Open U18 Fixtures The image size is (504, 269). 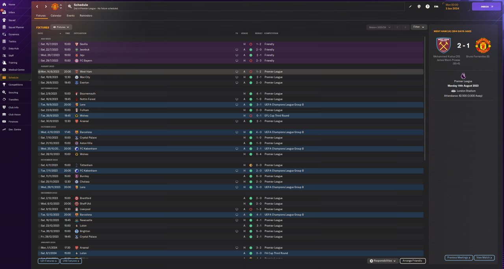[x=71, y=261]
